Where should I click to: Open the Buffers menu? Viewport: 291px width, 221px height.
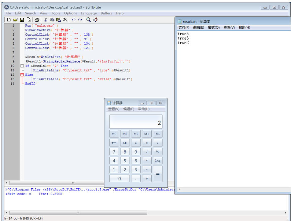106,13
